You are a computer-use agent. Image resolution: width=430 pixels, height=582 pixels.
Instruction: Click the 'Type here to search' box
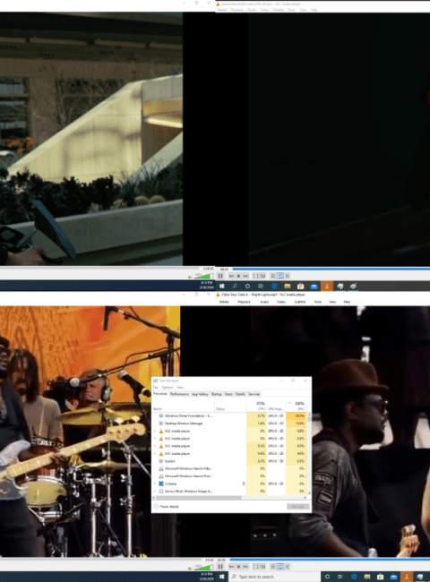pyautogui.click(x=274, y=577)
